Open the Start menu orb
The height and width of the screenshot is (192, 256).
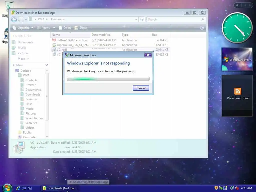[7, 188]
